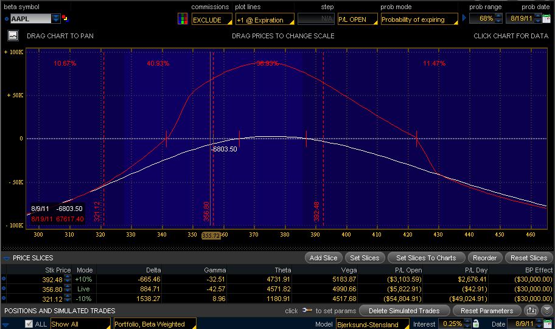555x329 pixels.
Task: Open the Portfolio, Beta Weighted dropdown
Action: tap(155, 324)
